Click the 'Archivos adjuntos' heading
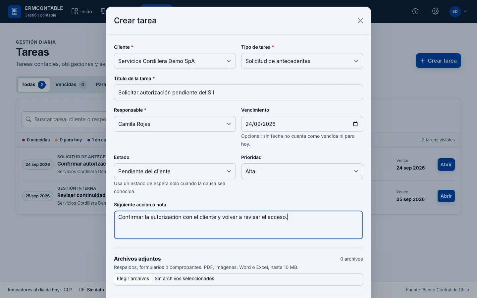477x298 pixels. [137, 259]
